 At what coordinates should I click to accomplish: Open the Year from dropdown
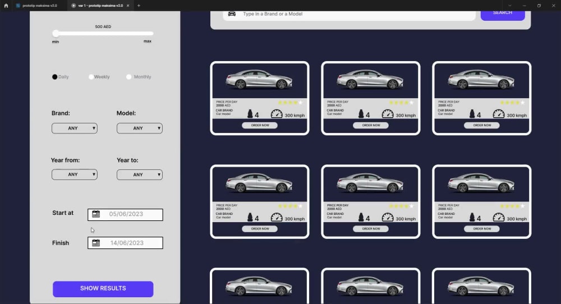coord(75,174)
